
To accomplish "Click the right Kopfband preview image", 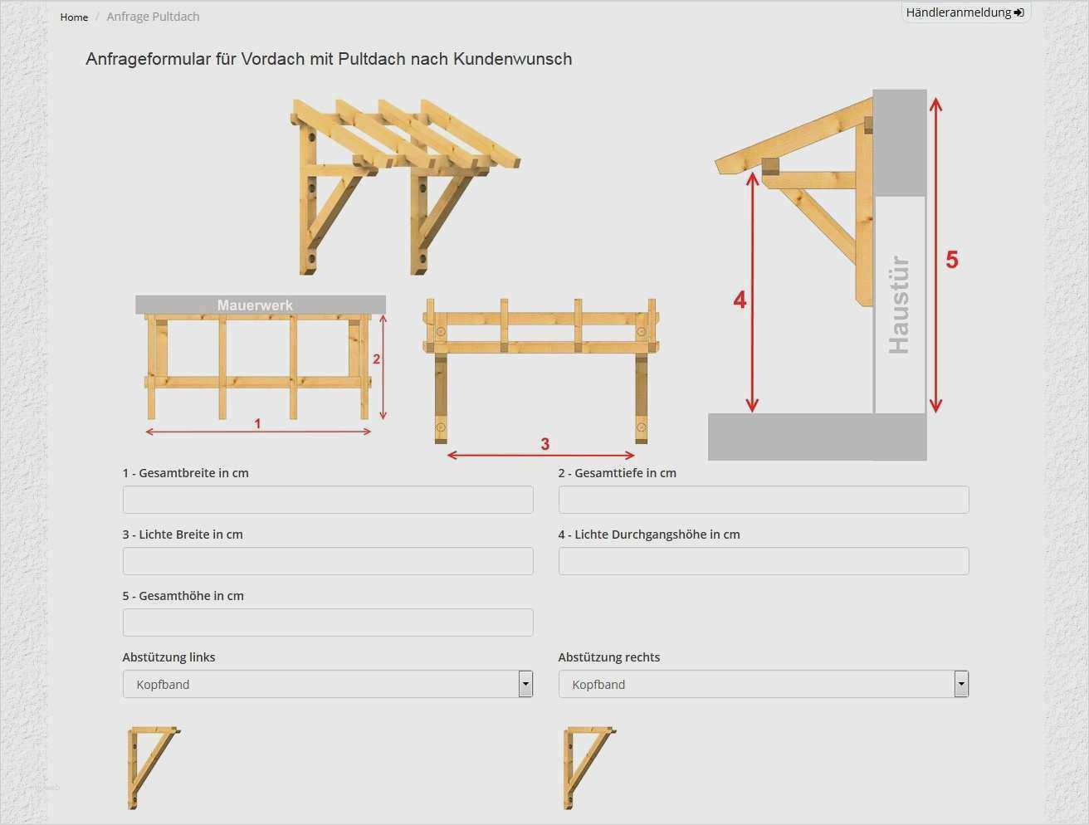I will tap(589, 767).
